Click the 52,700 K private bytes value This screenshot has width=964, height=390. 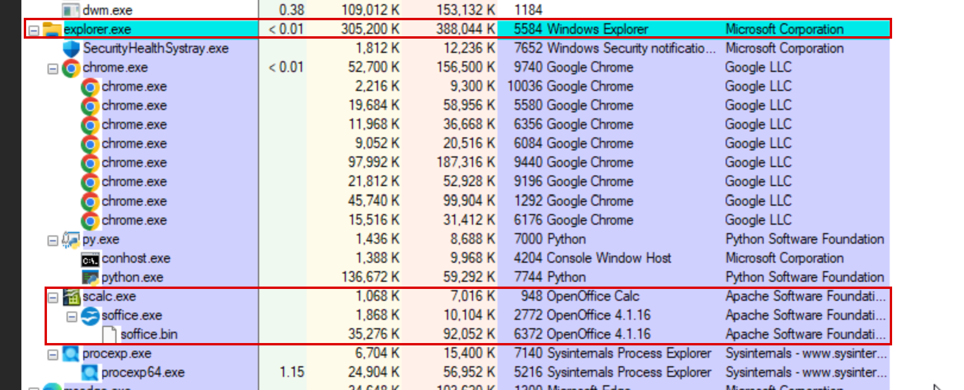click(374, 67)
